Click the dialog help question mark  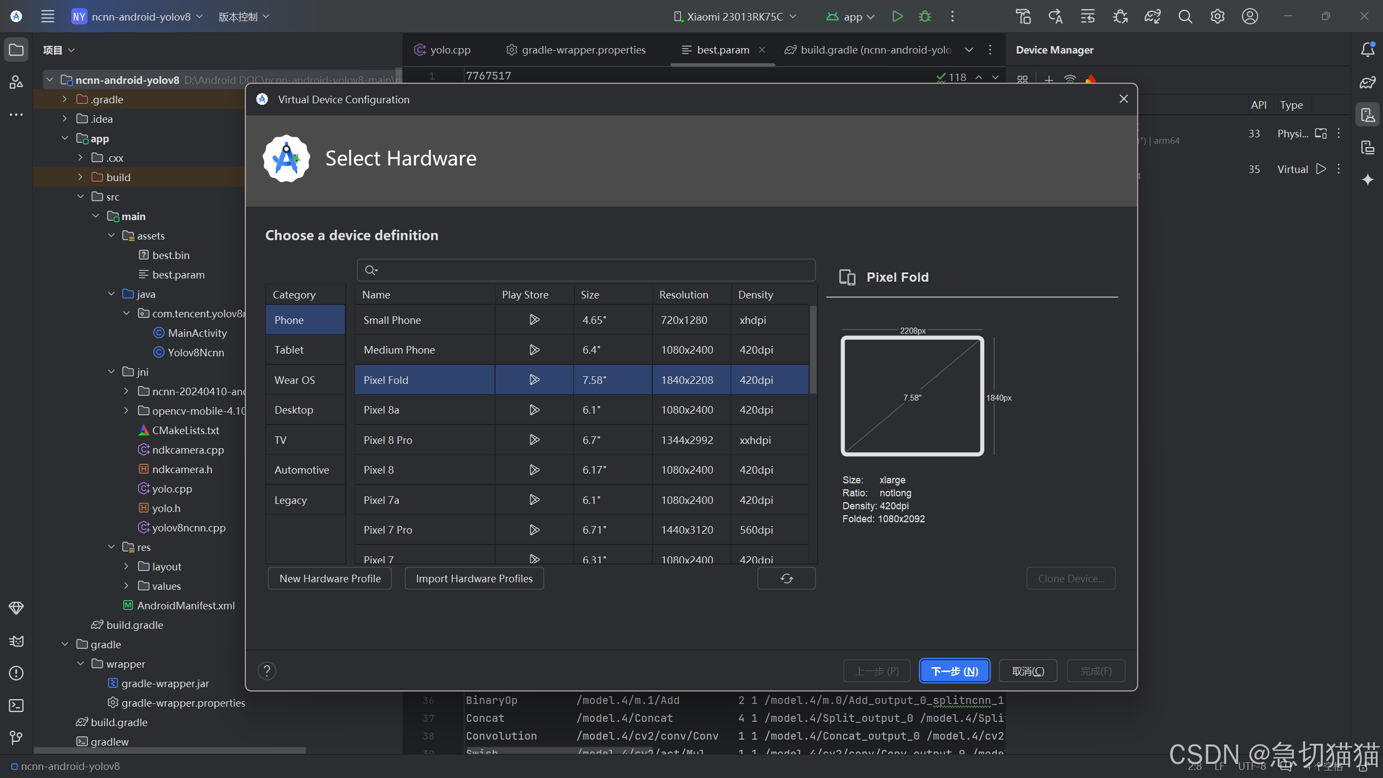tap(266, 671)
